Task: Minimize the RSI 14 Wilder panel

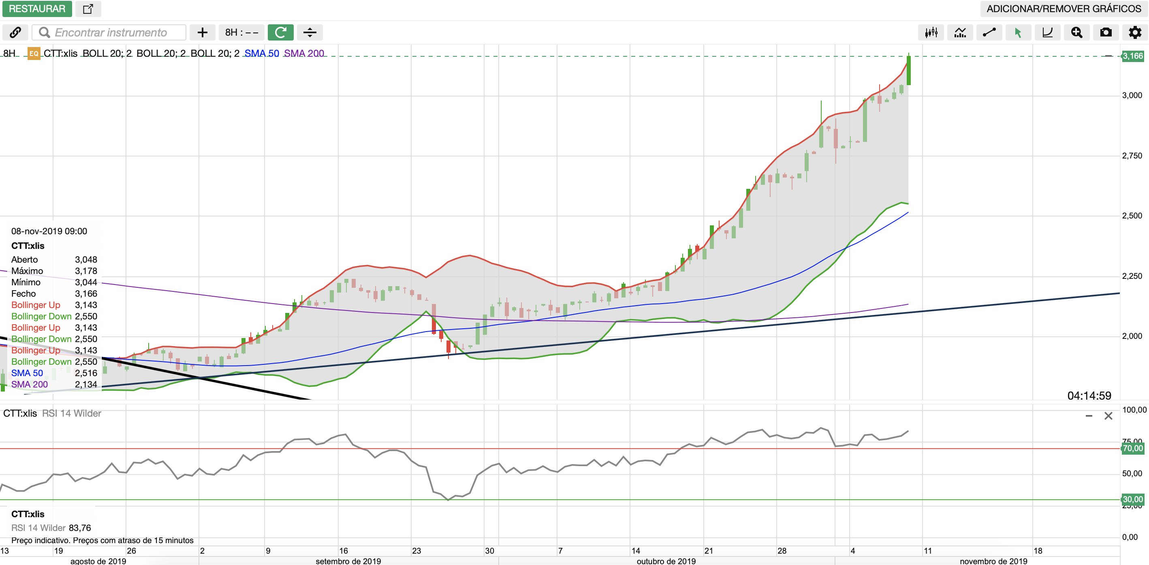Action: click(1089, 416)
